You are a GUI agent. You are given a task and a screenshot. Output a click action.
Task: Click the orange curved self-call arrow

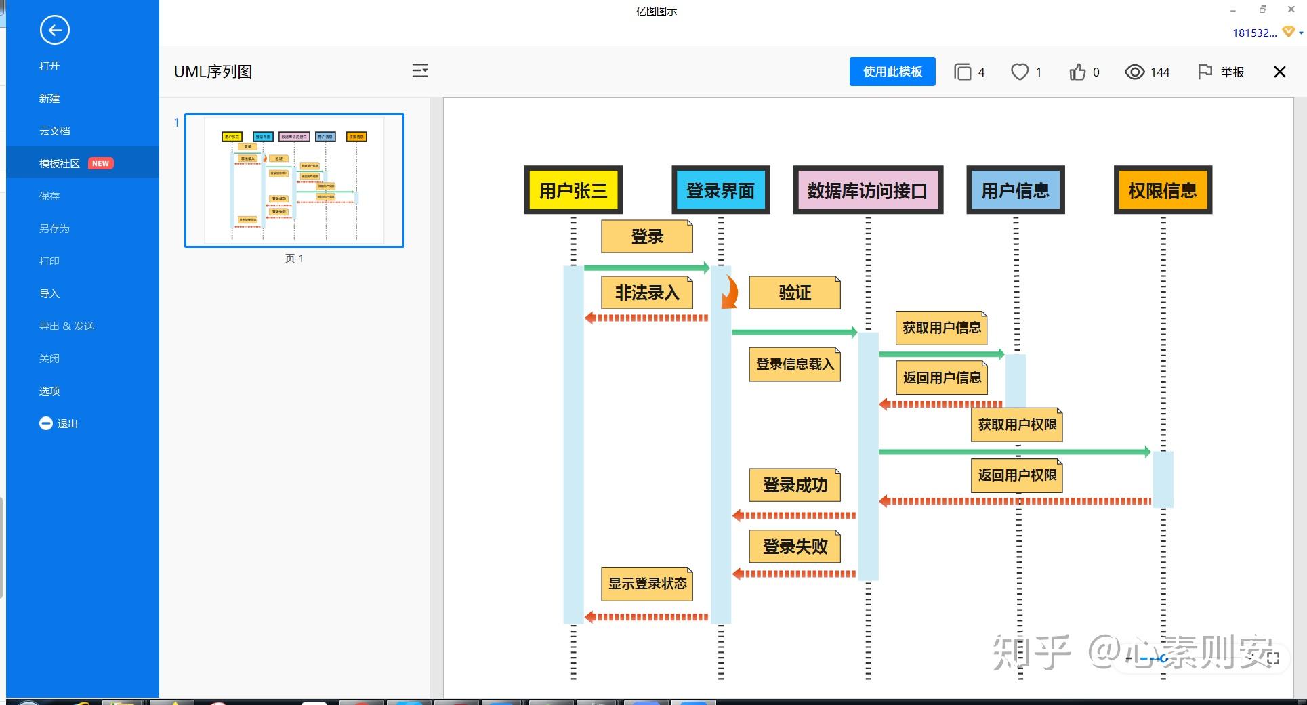(x=730, y=292)
